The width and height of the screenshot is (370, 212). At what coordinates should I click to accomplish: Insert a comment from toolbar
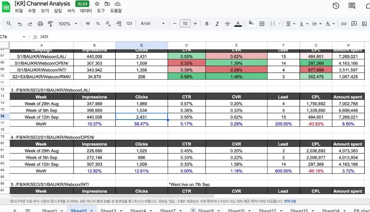(354, 24)
